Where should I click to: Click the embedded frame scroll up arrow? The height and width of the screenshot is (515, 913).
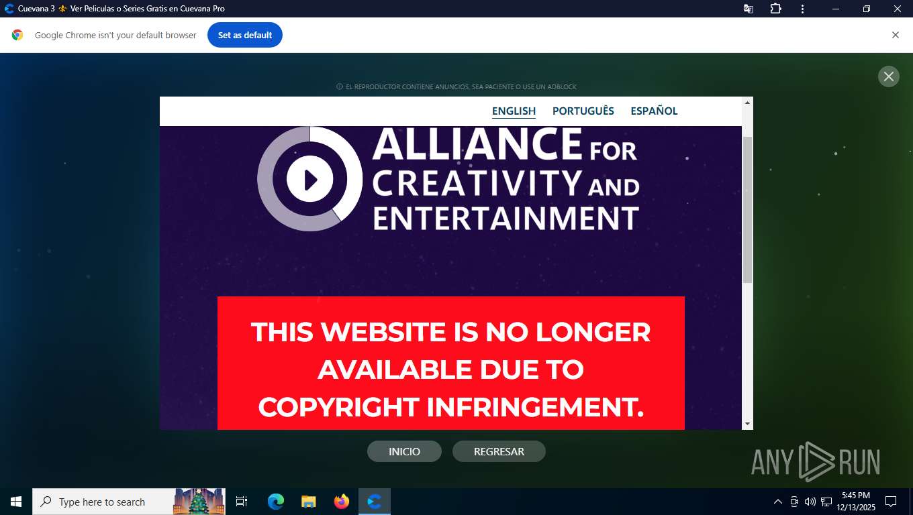pyautogui.click(x=747, y=102)
